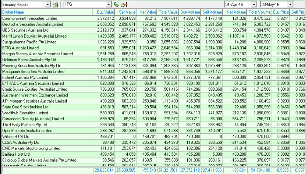Select the J.P. Morgan Securities Australia Limited name

click(35, 101)
